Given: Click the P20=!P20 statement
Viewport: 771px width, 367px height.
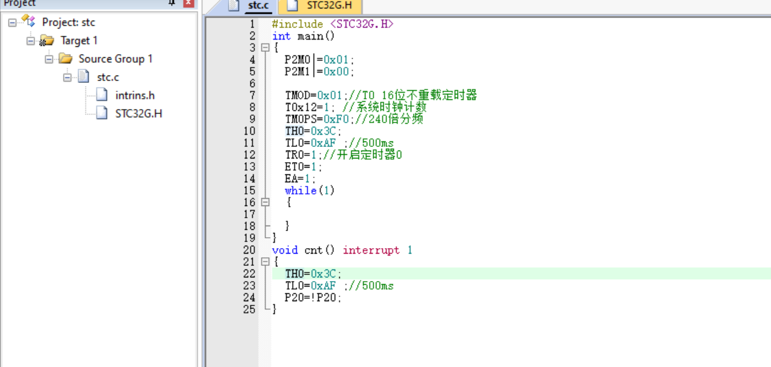Looking at the screenshot, I should pyautogui.click(x=313, y=298).
